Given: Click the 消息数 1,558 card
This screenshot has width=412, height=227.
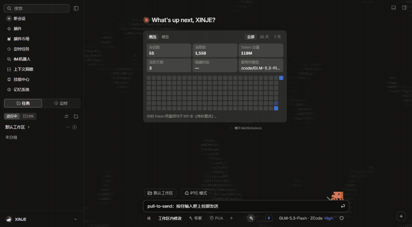Looking at the screenshot, I should coord(215,50).
